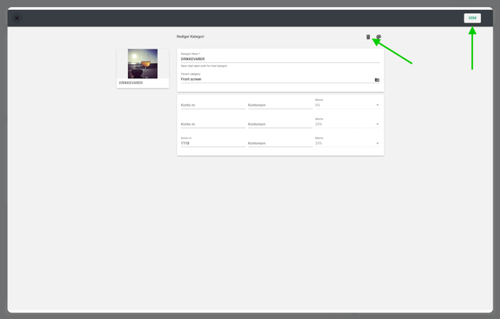Select the Parent category Front screen field
Image resolution: width=500 pixels, height=319 pixels.
tap(276, 79)
